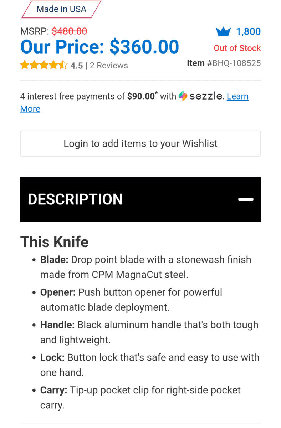Click the Blade description bullet

tap(145, 267)
